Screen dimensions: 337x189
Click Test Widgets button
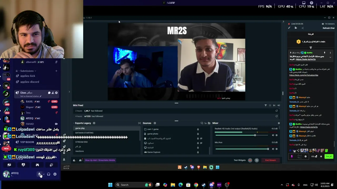(x=240, y=160)
